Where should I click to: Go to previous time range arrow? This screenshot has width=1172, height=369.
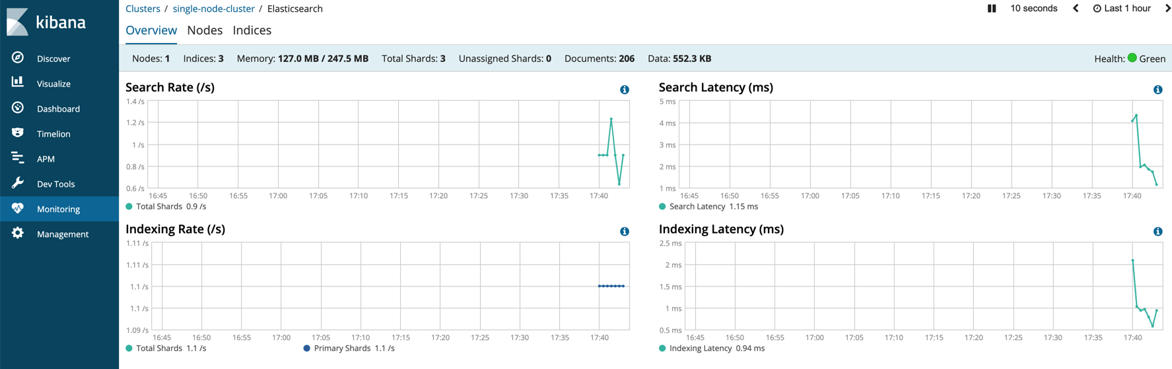point(1076,9)
